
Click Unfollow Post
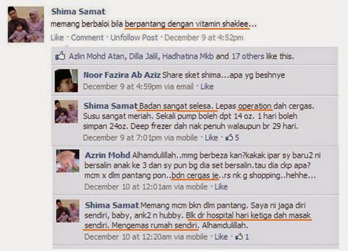tap(134, 37)
